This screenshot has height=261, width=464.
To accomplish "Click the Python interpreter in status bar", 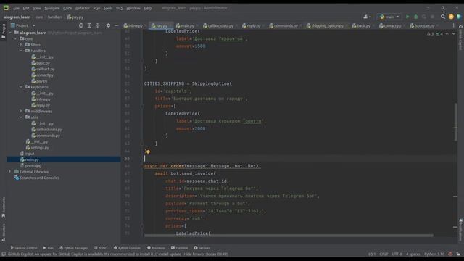I will 434,254.
